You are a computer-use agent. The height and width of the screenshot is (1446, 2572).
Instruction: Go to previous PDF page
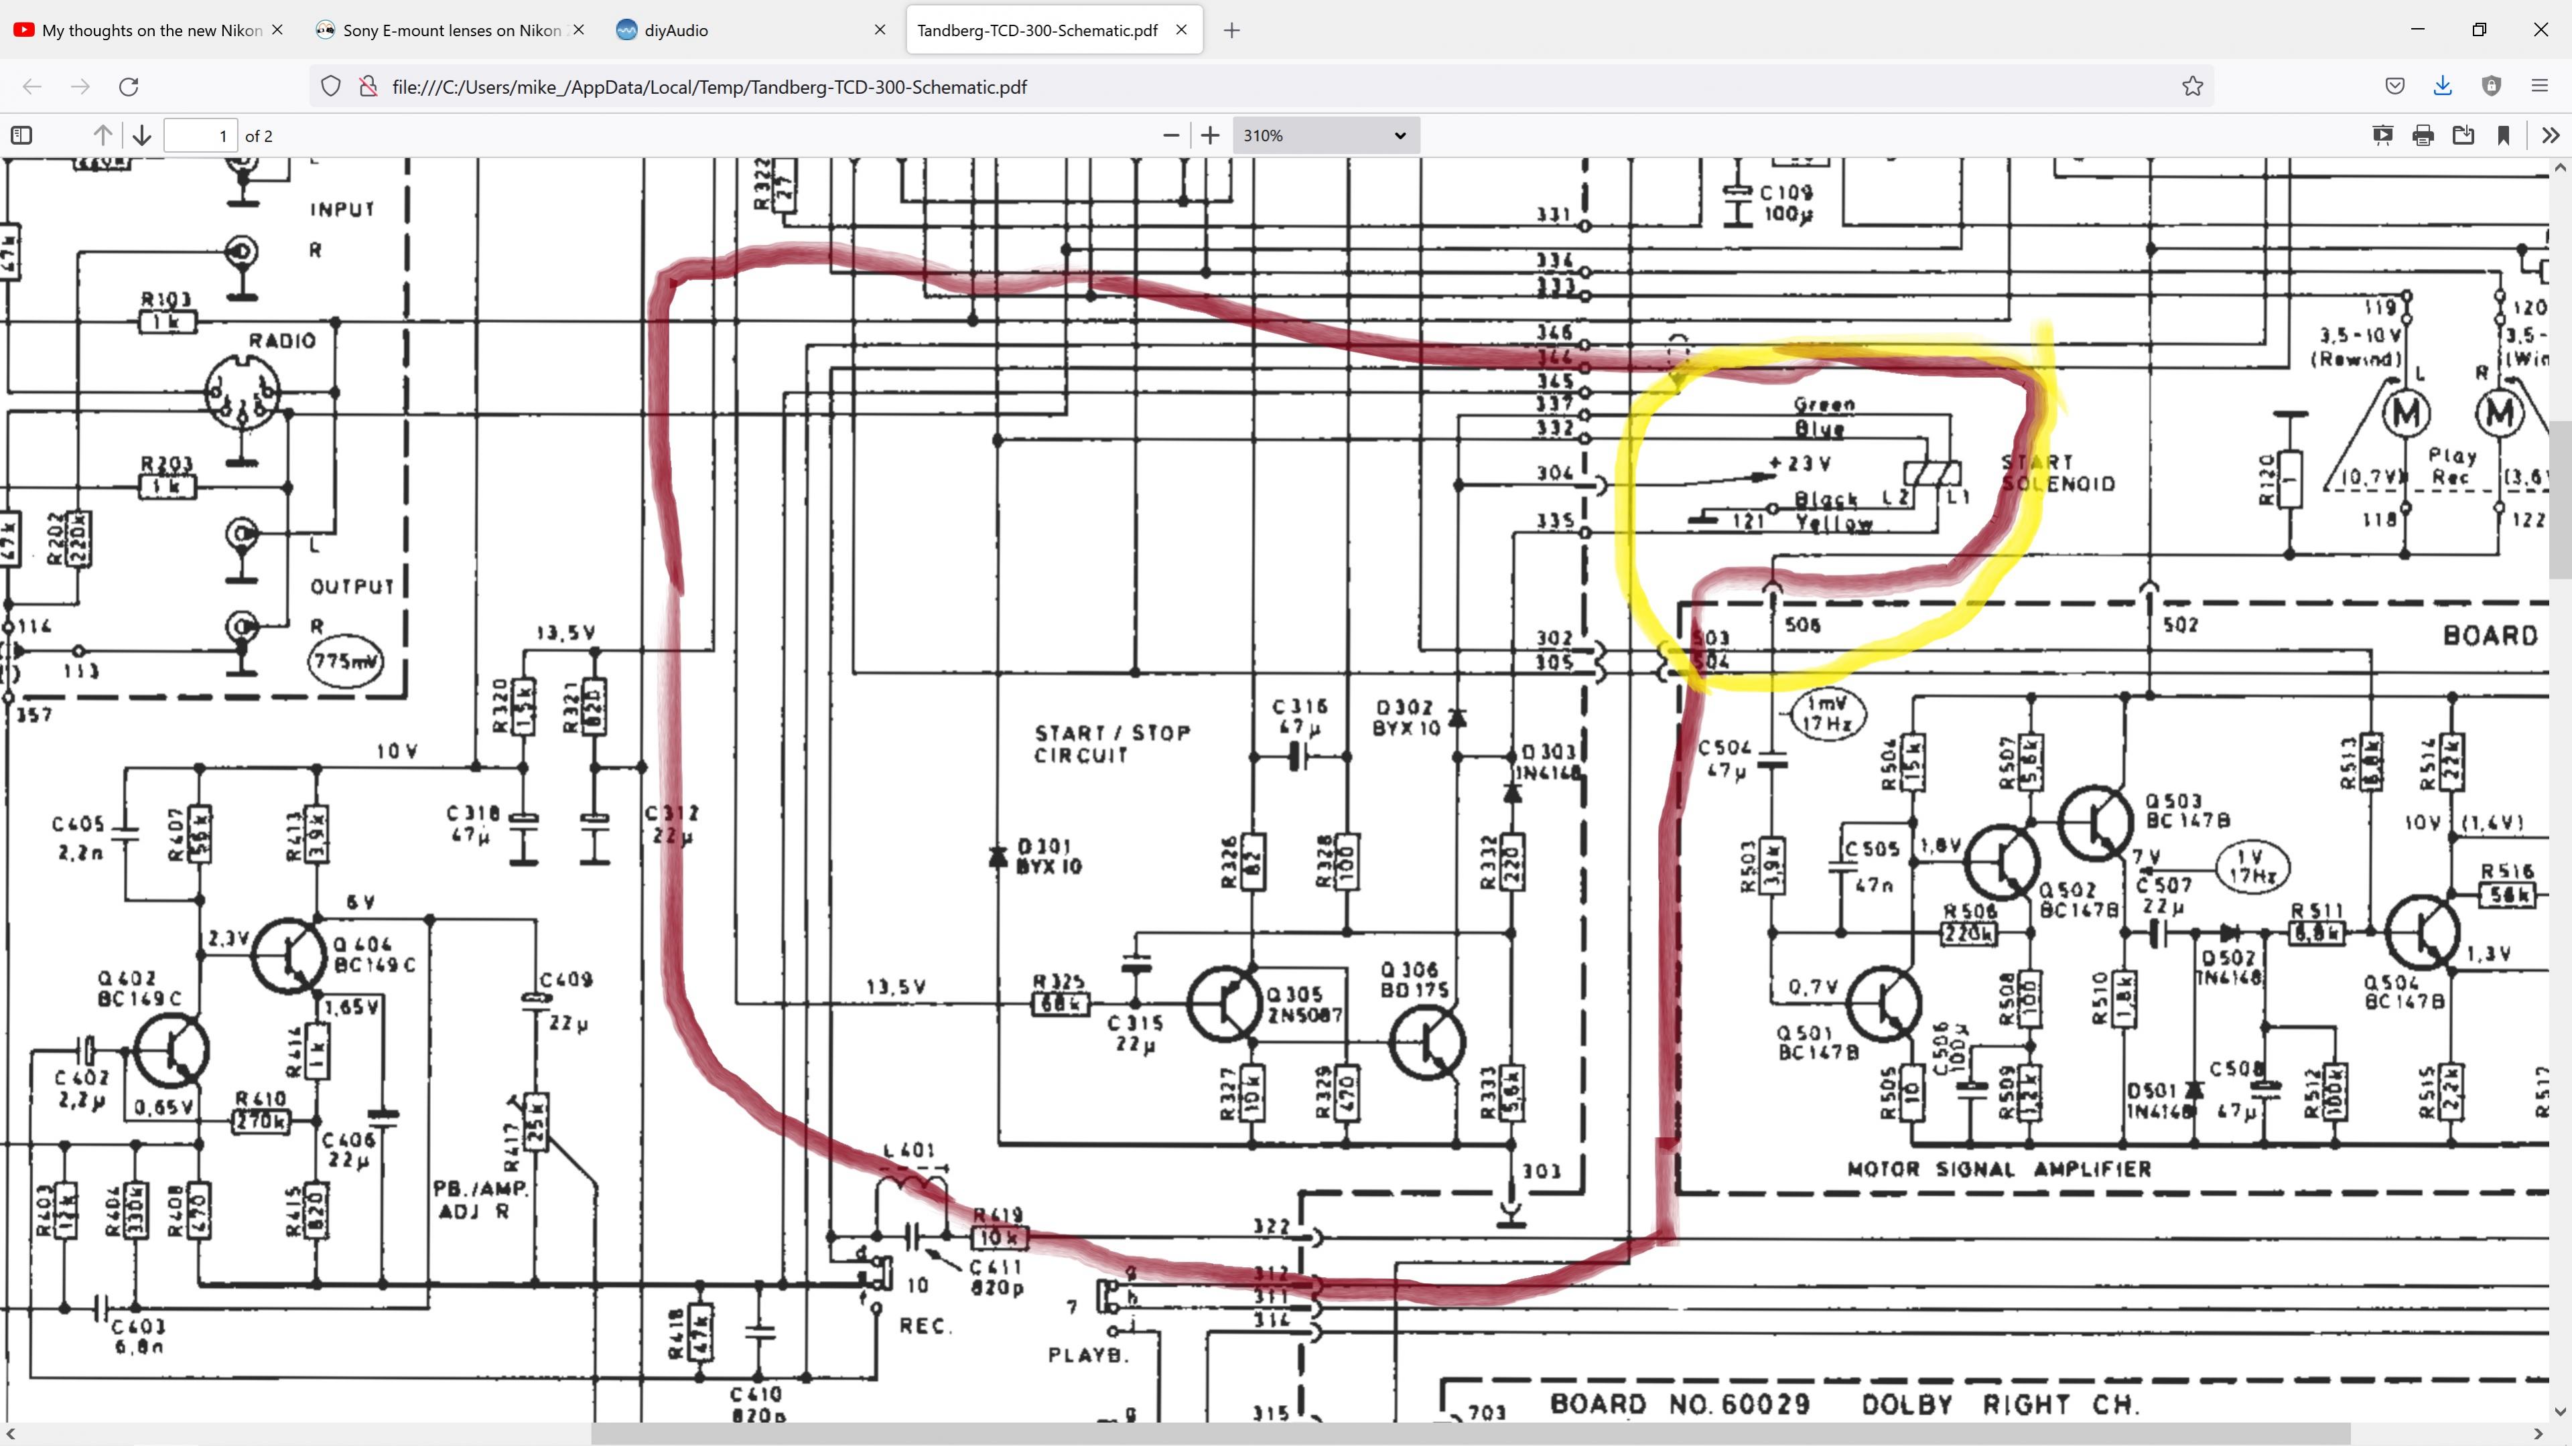(x=102, y=136)
